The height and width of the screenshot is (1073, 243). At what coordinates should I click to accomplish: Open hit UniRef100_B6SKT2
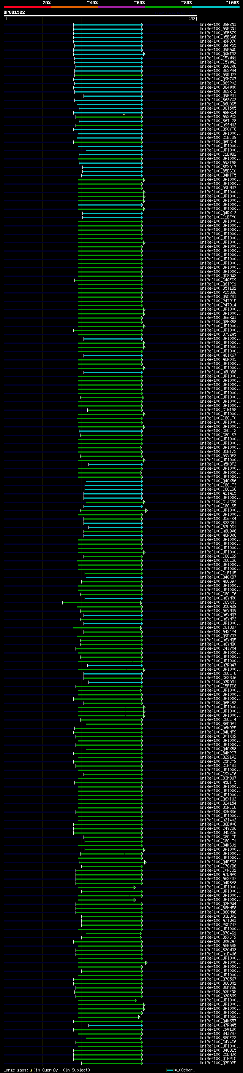[x=218, y=92]
